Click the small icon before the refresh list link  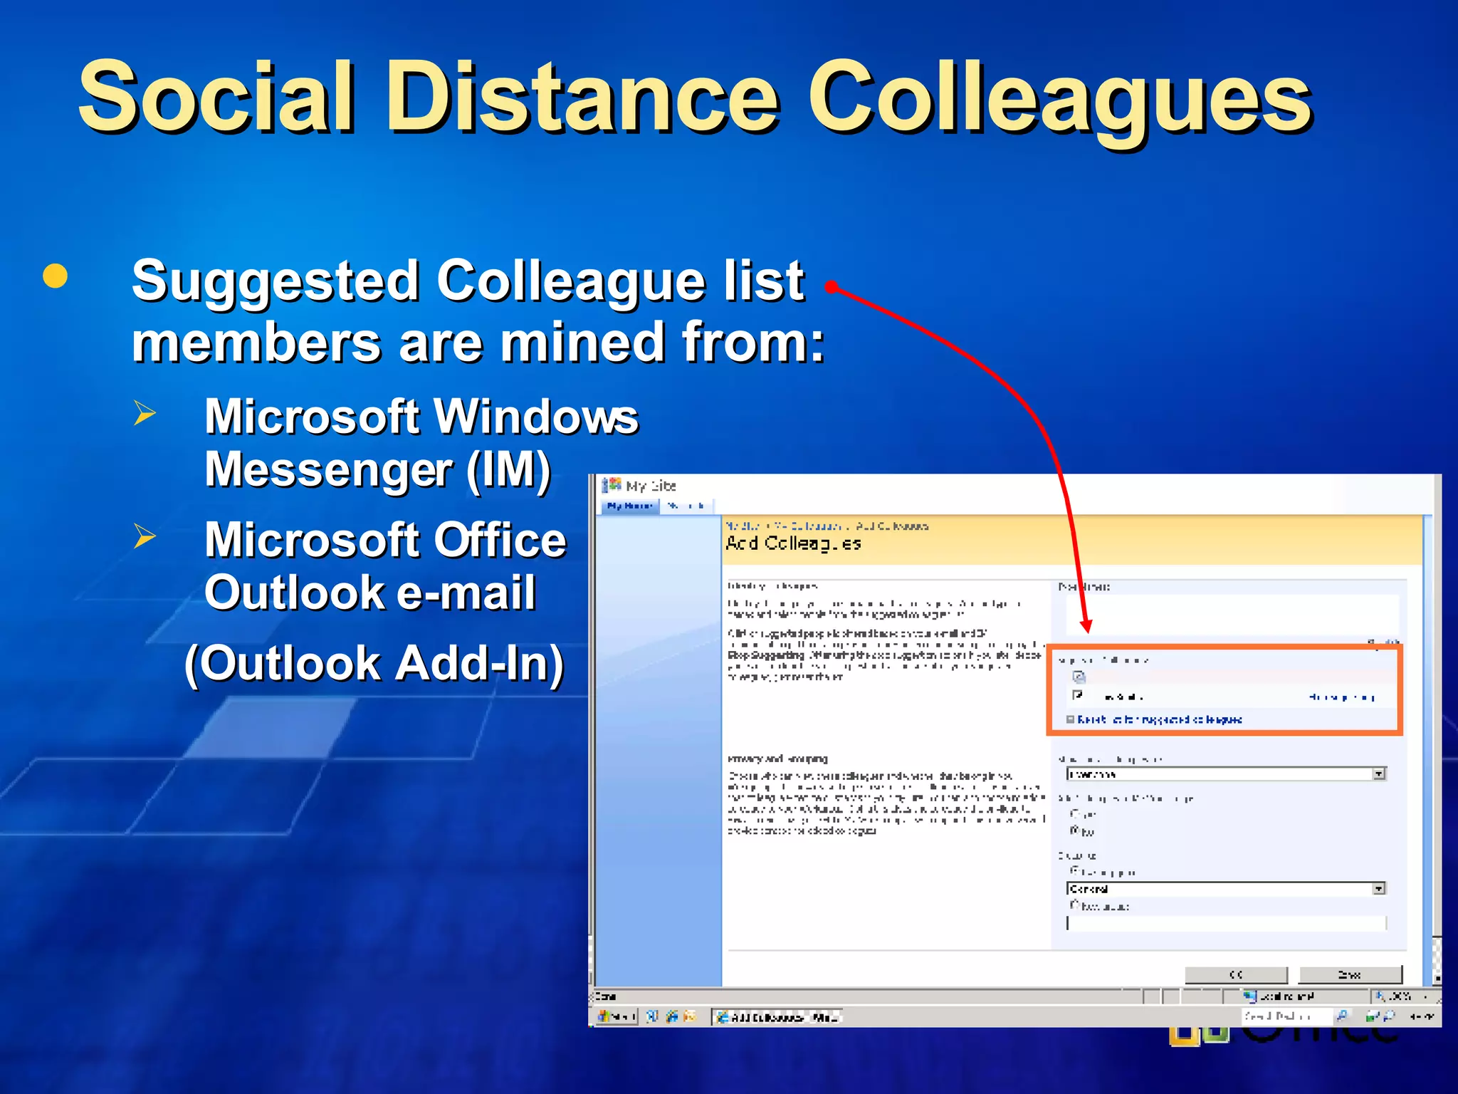point(1070,720)
